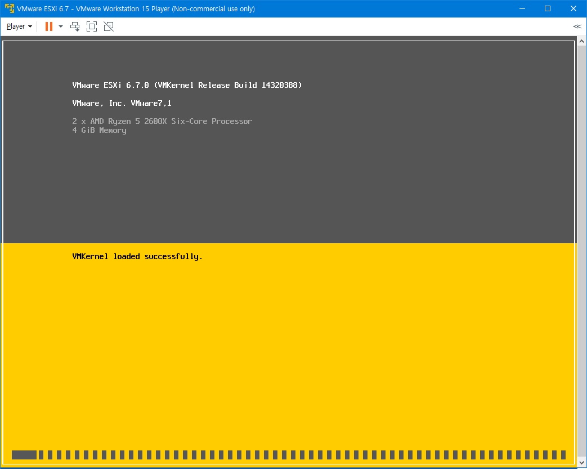
Task: Click the VMware Workstation title bar icon
Action: (10, 8)
